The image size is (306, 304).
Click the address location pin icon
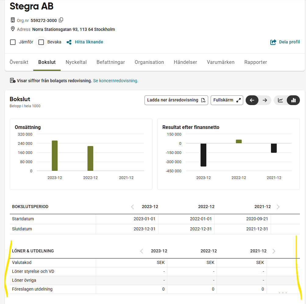tap(13, 29)
